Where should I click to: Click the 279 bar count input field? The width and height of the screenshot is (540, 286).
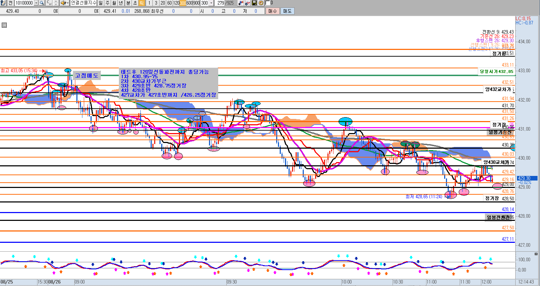(221, 3)
